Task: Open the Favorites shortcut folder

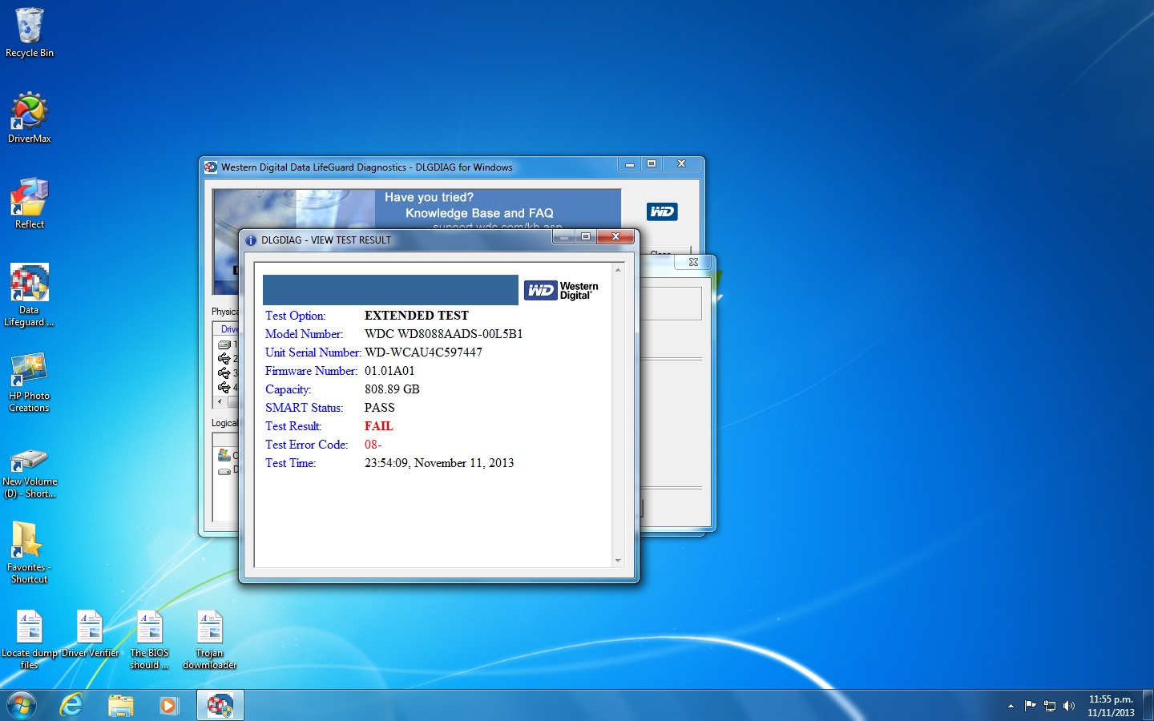Action: 29,552
